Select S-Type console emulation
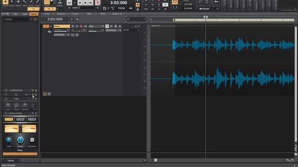The image size is (298, 167). point(9,119)
